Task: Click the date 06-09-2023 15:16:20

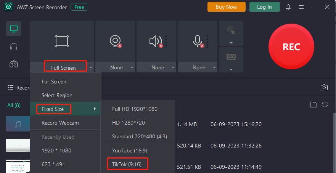Action: pyautogui.click(x=236, y=124)
